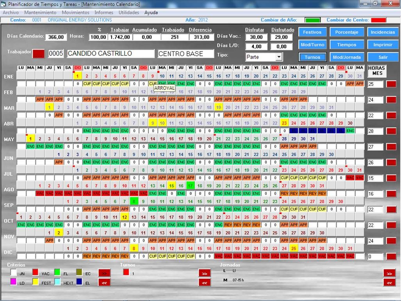Click the Criterios back << arrow
The width and height of the screenshot is (401, 301).
[x=104, y=282]
